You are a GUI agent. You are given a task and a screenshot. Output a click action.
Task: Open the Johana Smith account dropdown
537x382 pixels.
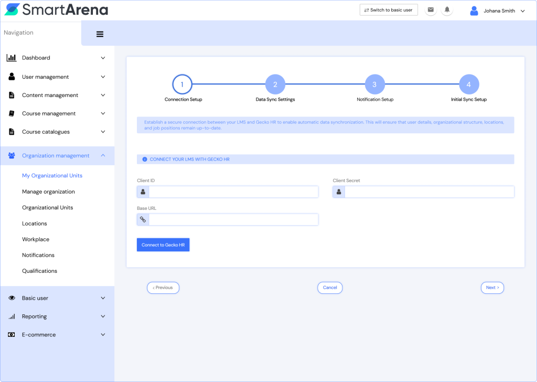coord(522,10)
